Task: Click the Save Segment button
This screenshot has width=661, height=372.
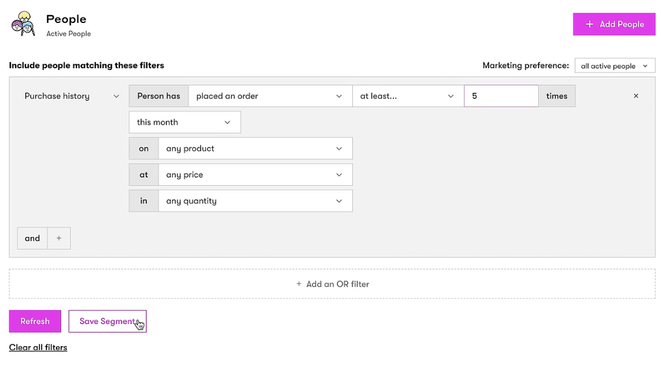Action: pyautogui.click(x=107, y=321)
